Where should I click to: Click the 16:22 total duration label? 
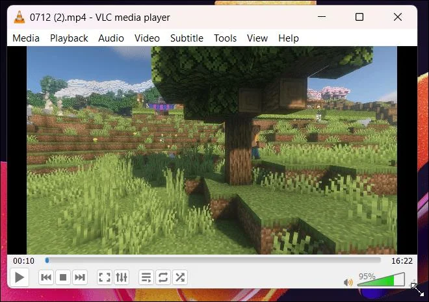402,261
